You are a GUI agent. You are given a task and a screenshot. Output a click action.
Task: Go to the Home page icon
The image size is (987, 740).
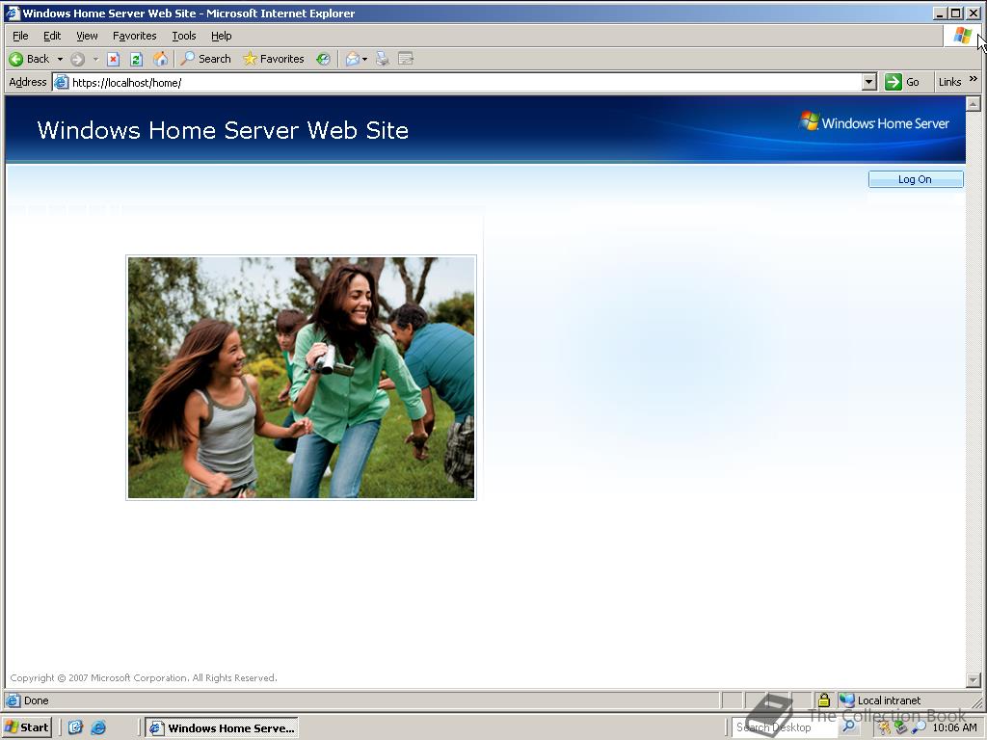[161, 59]
